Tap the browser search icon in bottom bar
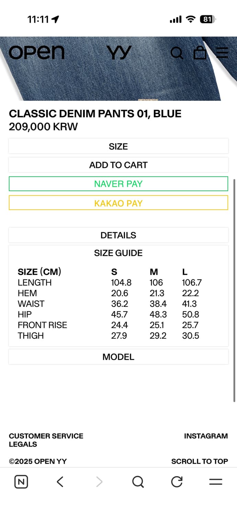The height and width of the screenshot is (516, 237). pyautogui.click(x=138, y=482)
